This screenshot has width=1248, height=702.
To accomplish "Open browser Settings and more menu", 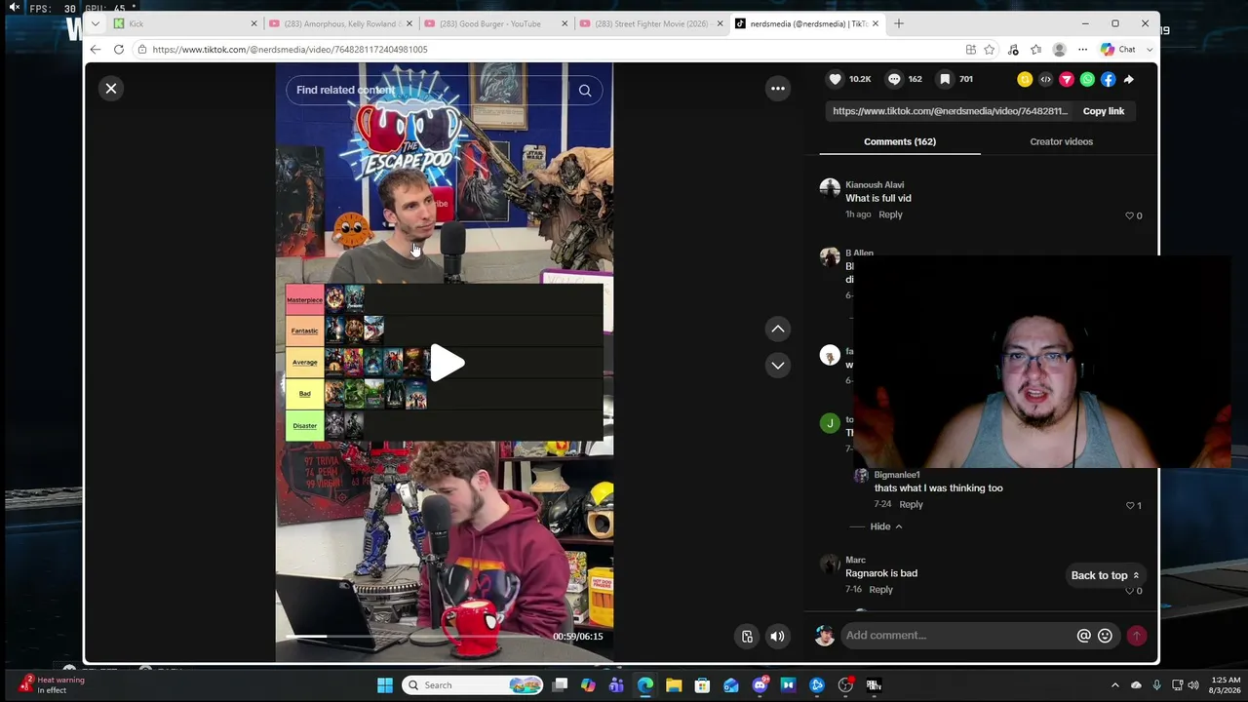I will tap(1082, 50).
